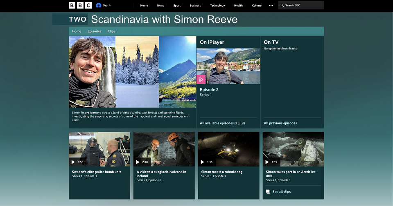Click the subglacial volcano clip thumbnail

[164, 149]
